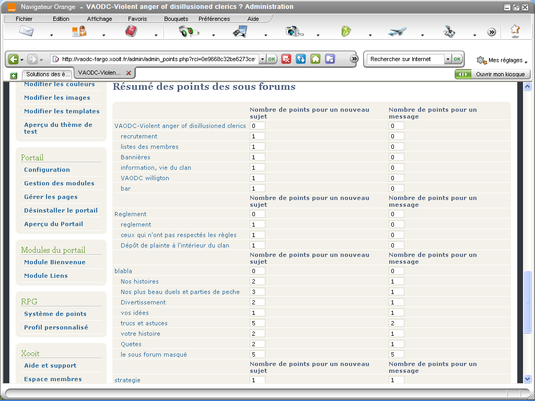Open a new tab with green plus icon
The image size is (535, 401).
(x=13, y=76)
